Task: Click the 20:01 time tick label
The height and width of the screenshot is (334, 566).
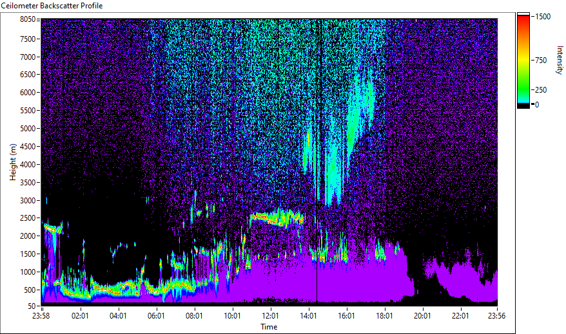Action: [422, 316]
